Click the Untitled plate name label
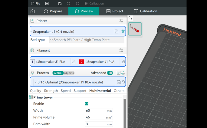 coord(172,32)
